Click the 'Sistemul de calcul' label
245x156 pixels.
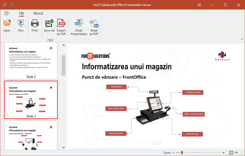coord(116,108)
